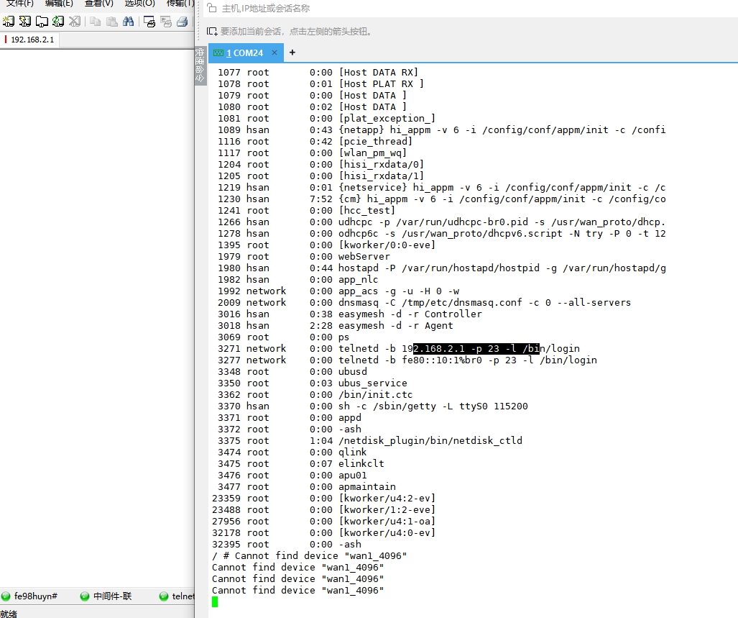
Task: Click the add current session arrow icon
Action: coord(212,31)
